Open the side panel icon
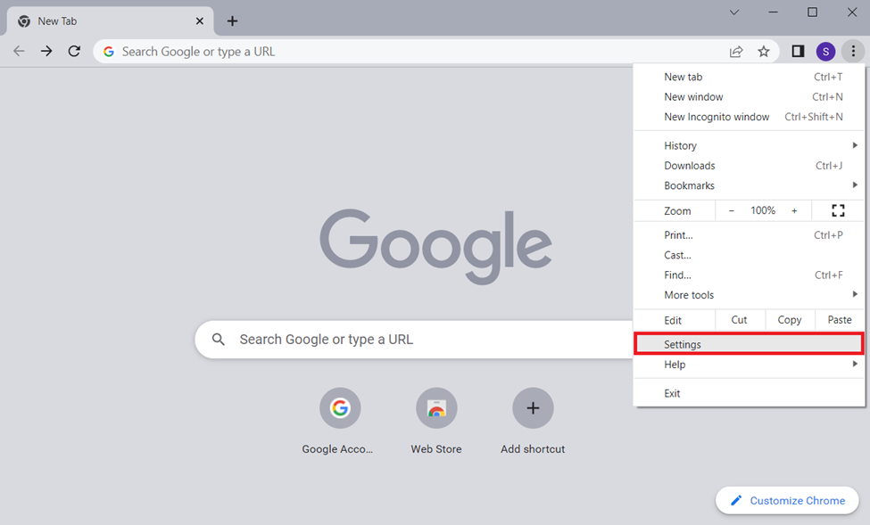This screenshot has height=525, width=870. pos(798,52)
